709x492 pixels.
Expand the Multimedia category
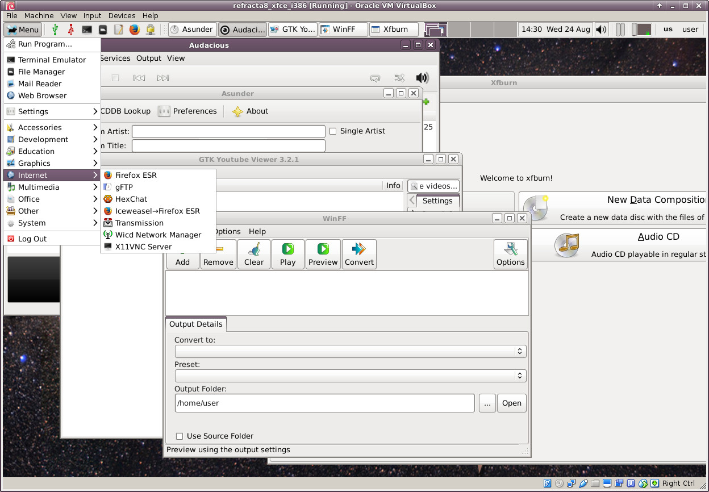(x=52, y=187)
